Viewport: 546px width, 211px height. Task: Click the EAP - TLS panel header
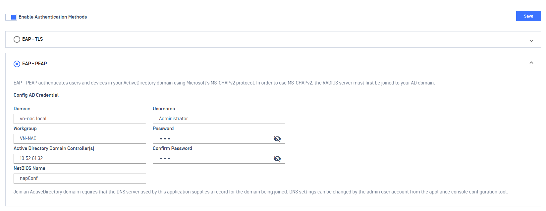[265, 39]
